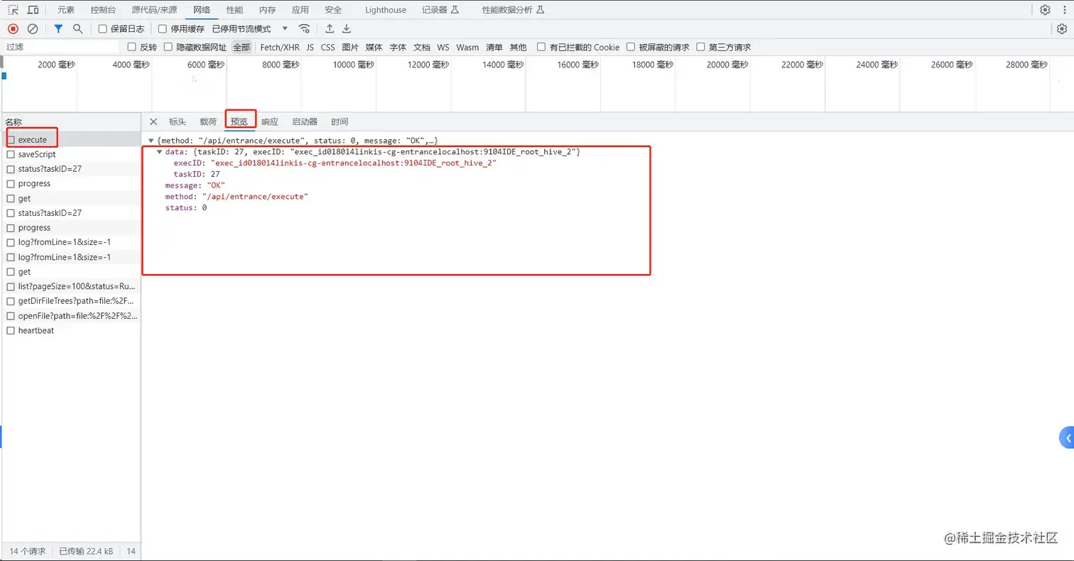The image size is (1074, 561).
Task: Toggle the disable cache checkbox (停用缓存)
Action: pos(163,29)
